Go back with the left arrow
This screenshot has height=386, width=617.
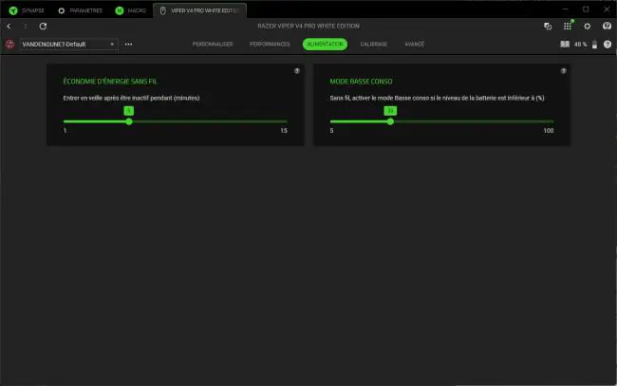[x=9, y=27]
